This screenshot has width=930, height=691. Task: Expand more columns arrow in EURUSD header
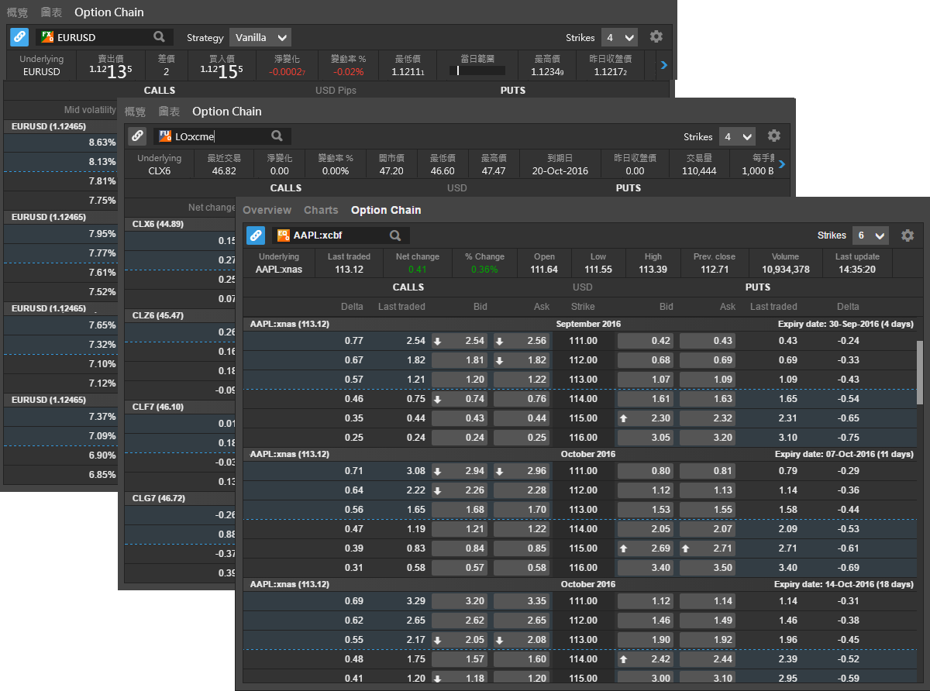point(663,66)
